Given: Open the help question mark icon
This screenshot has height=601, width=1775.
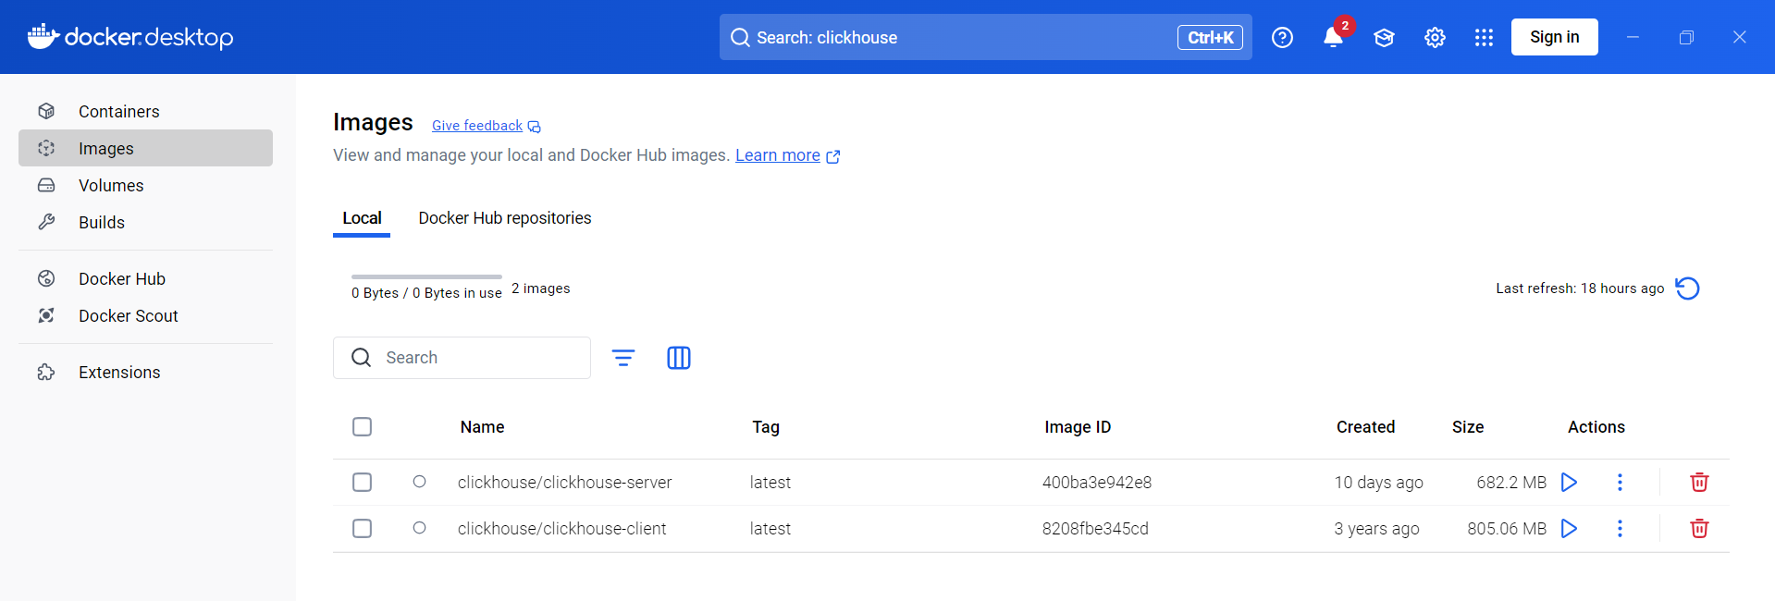Looking at the screenshot, I should [x=1282, y=37].
